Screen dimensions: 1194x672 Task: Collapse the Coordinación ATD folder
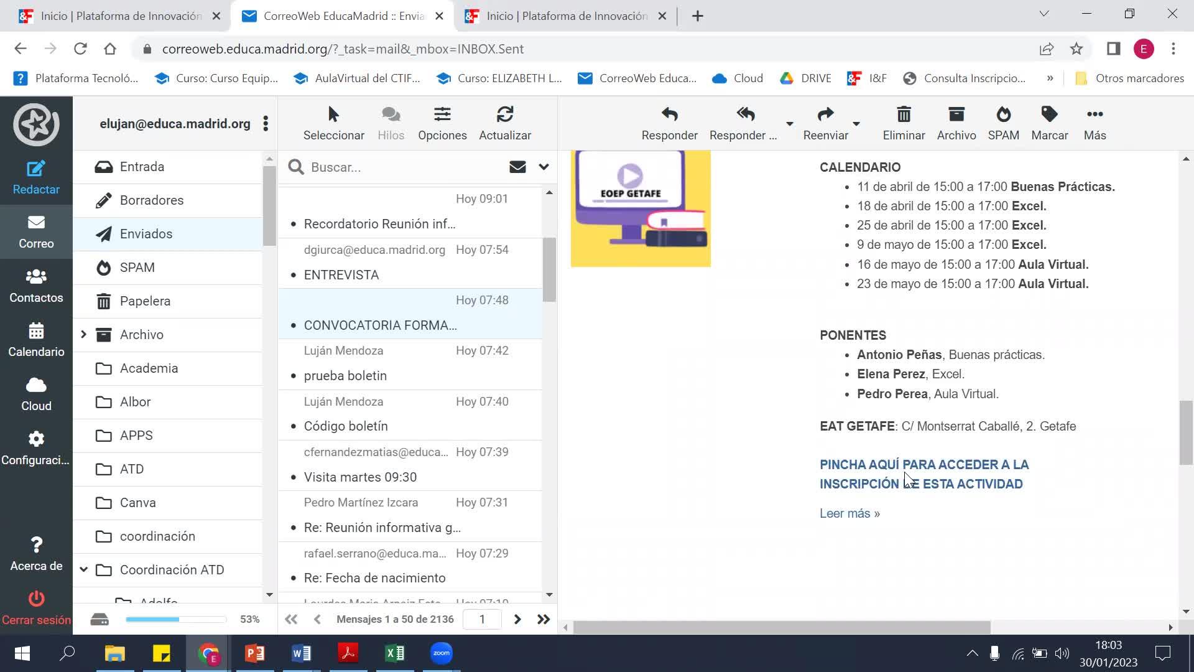coord(83,570)
